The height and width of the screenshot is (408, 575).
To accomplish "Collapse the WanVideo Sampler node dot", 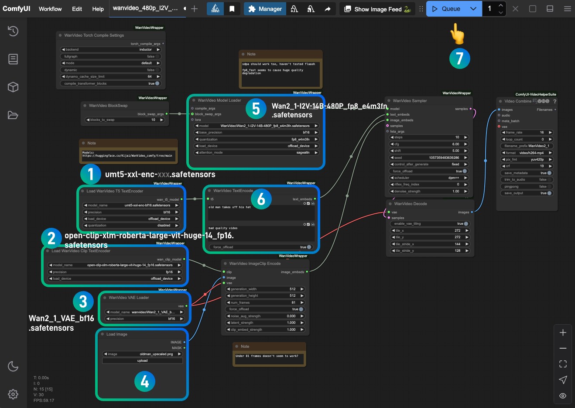I will point(388,101).
